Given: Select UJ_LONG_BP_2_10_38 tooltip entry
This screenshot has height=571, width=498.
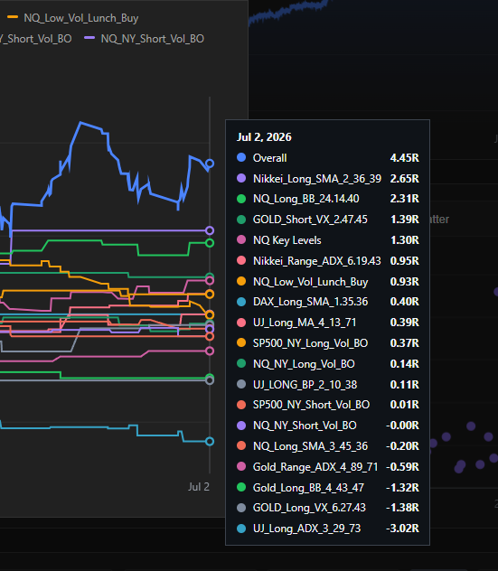Looking at the screenshot, I should 305,385.
